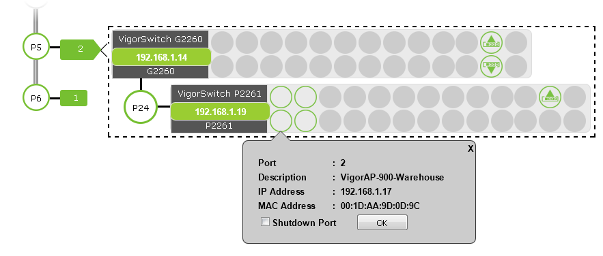Click the VigorSwitch G2260 title label
The height and width of the screenshot is (256, 603).
click(x=160, y=39)
